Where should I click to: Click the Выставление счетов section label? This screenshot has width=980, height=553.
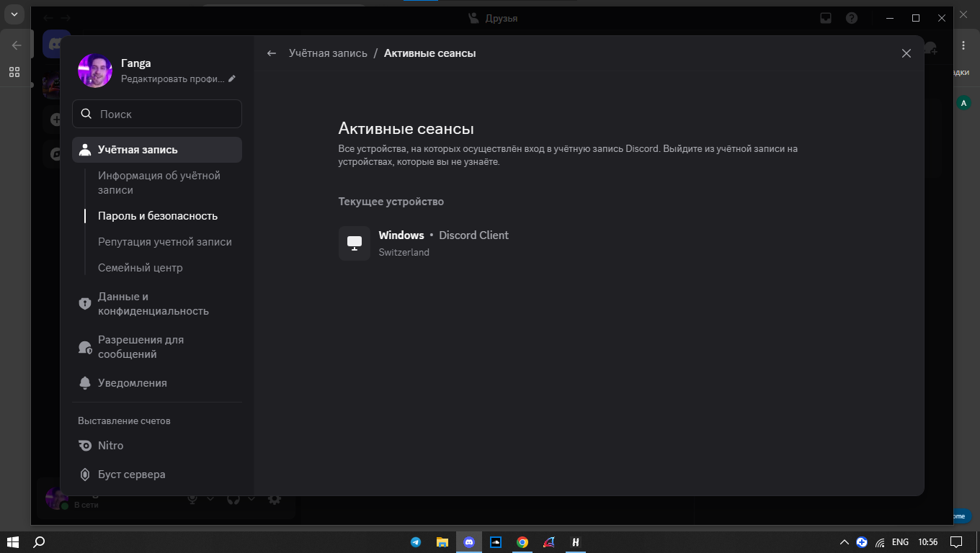124,421
